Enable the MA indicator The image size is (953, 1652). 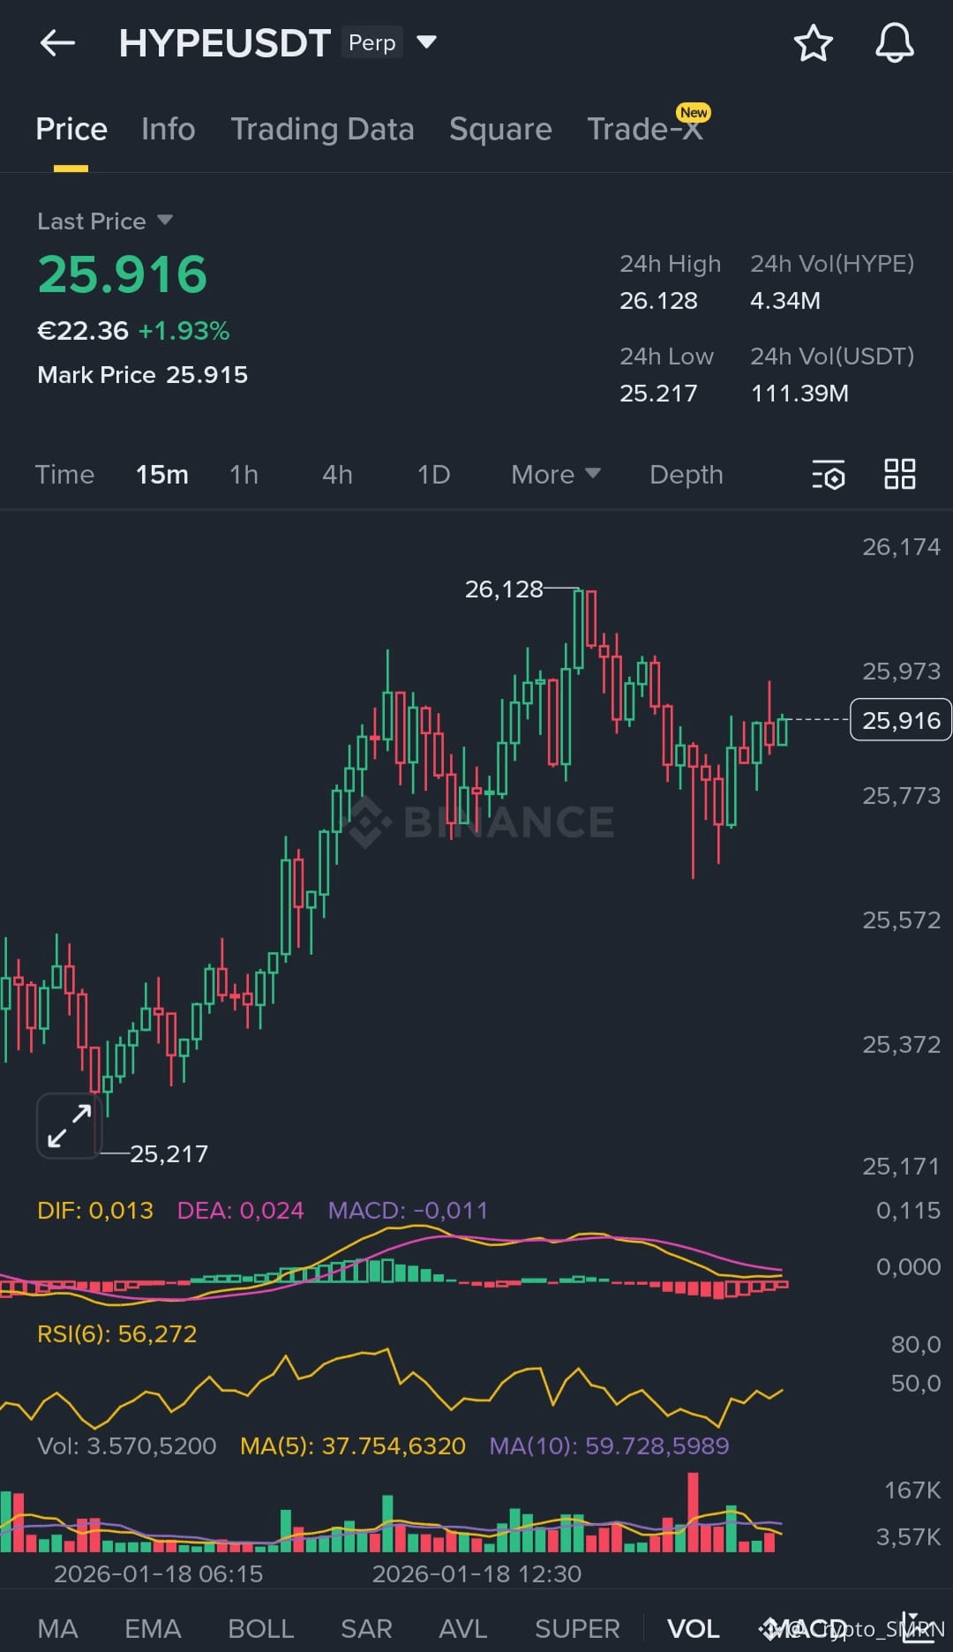point(57,1628)
